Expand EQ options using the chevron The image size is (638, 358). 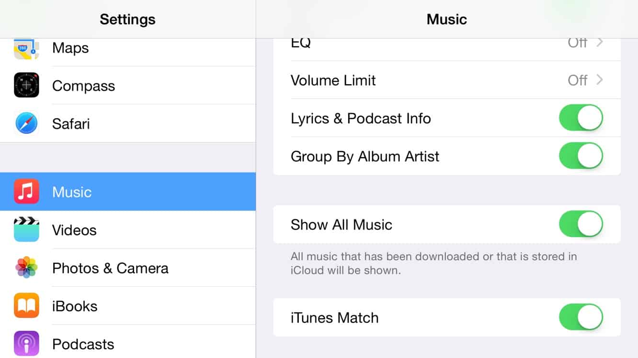[599, 43]
